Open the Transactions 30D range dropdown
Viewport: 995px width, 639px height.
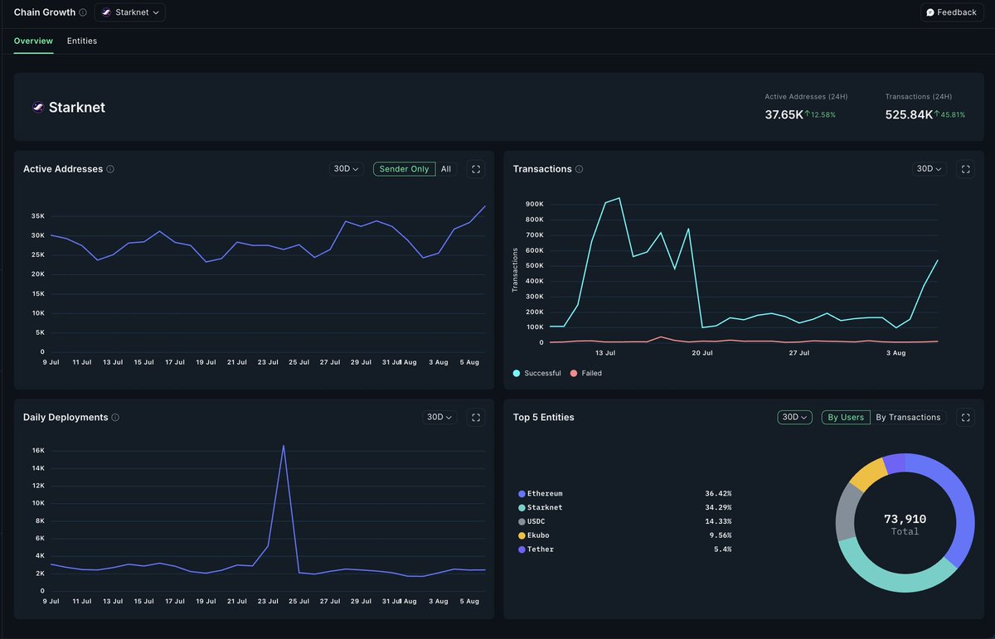929,169
